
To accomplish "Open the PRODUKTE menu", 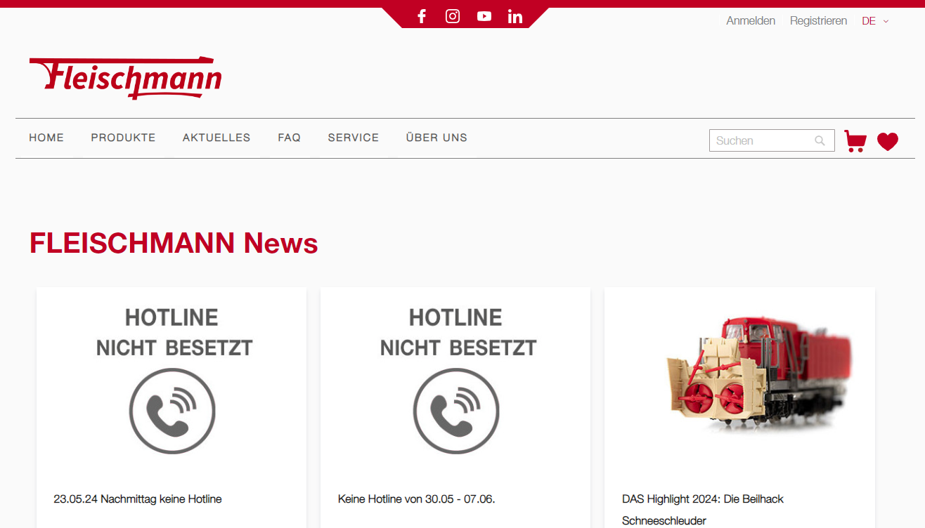I will point(123,138).
